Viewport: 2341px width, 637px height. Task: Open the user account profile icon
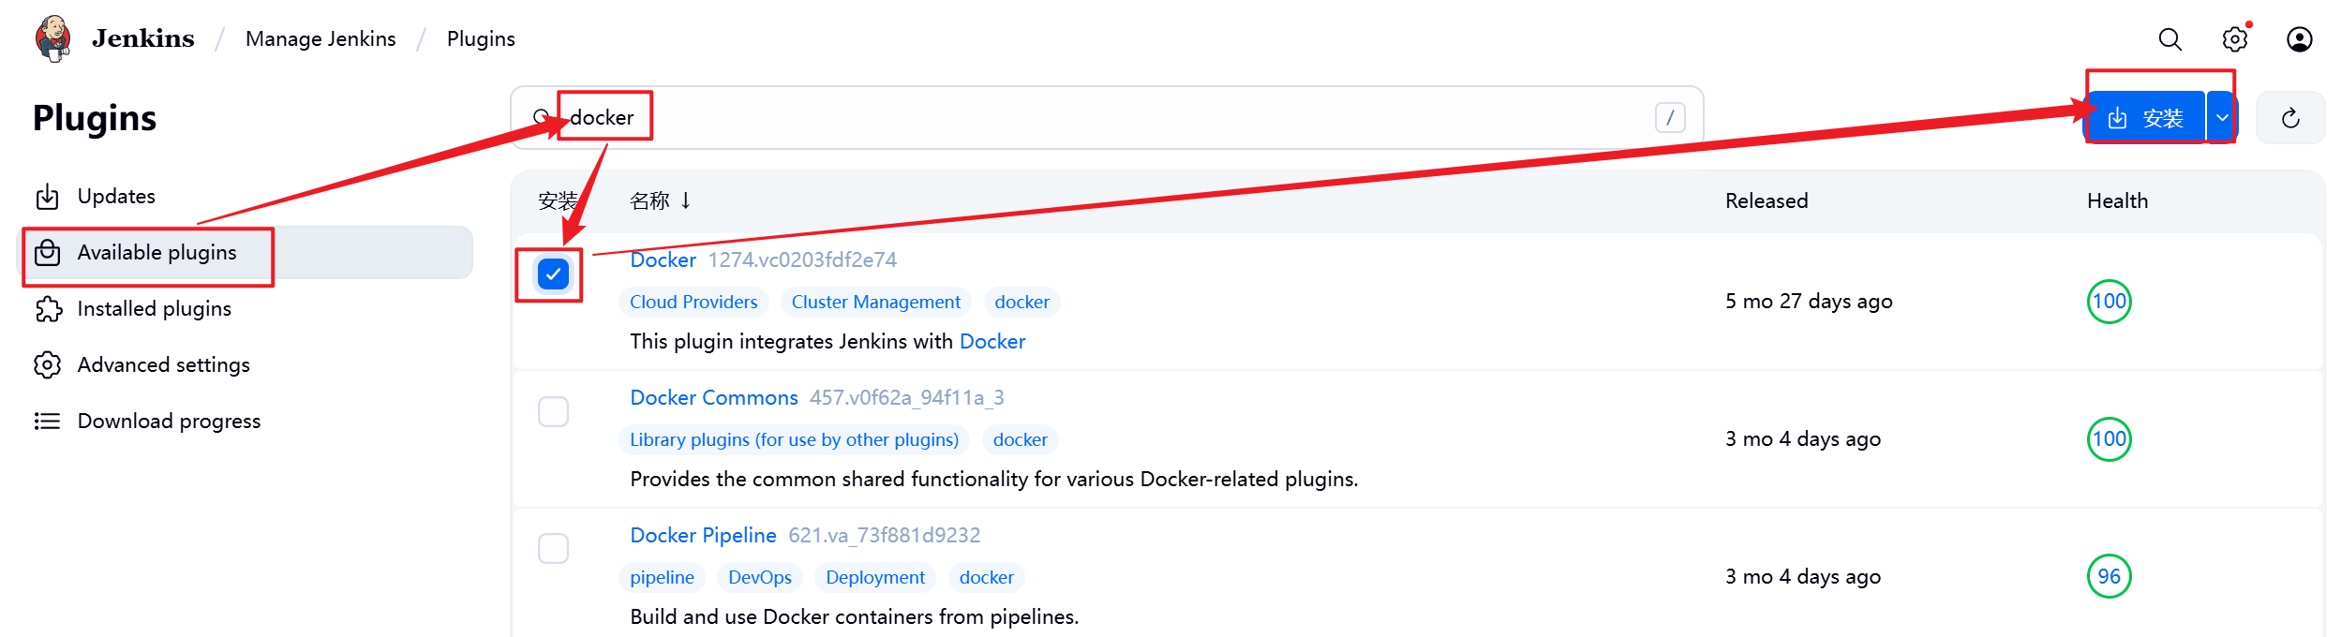(x=2300, y=39)
